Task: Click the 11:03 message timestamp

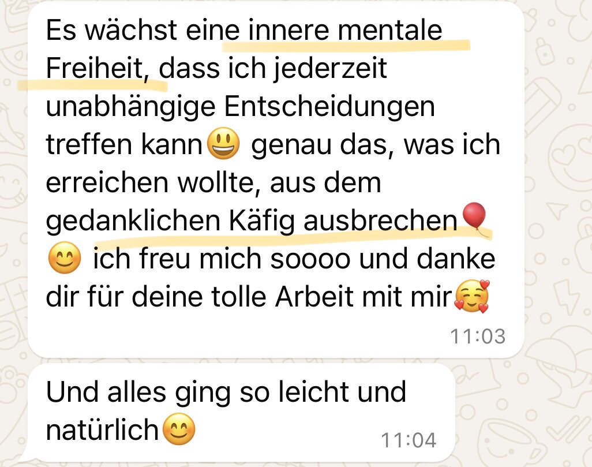Action: tap(478, 336)
